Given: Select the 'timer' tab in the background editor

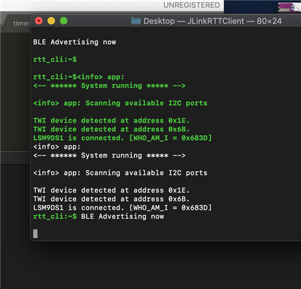Looking at the screenshot, I should click(x=21, y=24).
